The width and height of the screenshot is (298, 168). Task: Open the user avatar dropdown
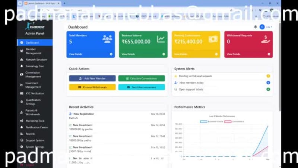[266, 27]
